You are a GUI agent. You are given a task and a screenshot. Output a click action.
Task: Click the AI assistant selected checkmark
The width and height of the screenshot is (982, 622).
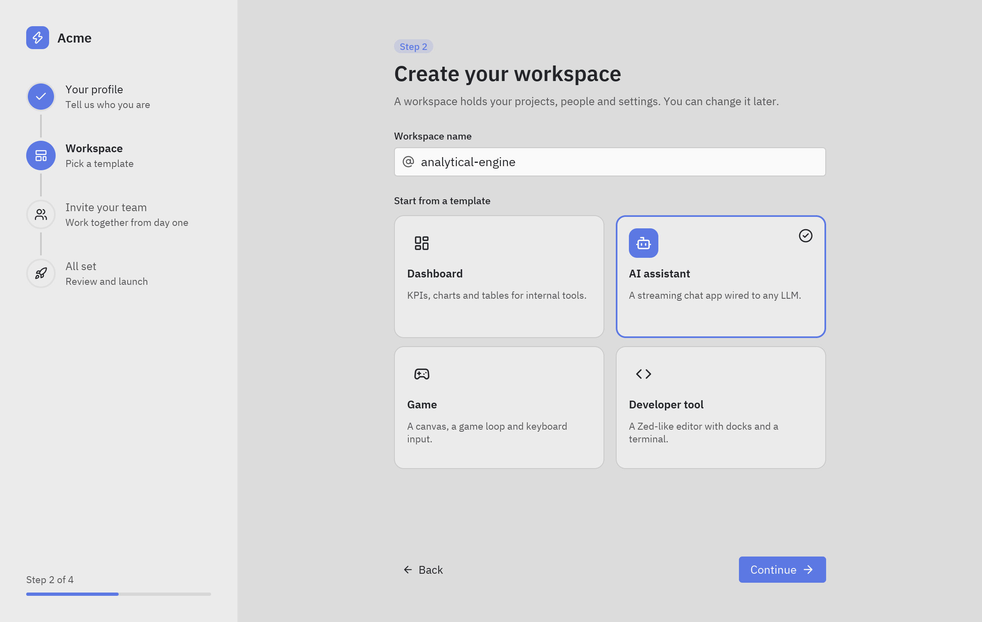806,236
